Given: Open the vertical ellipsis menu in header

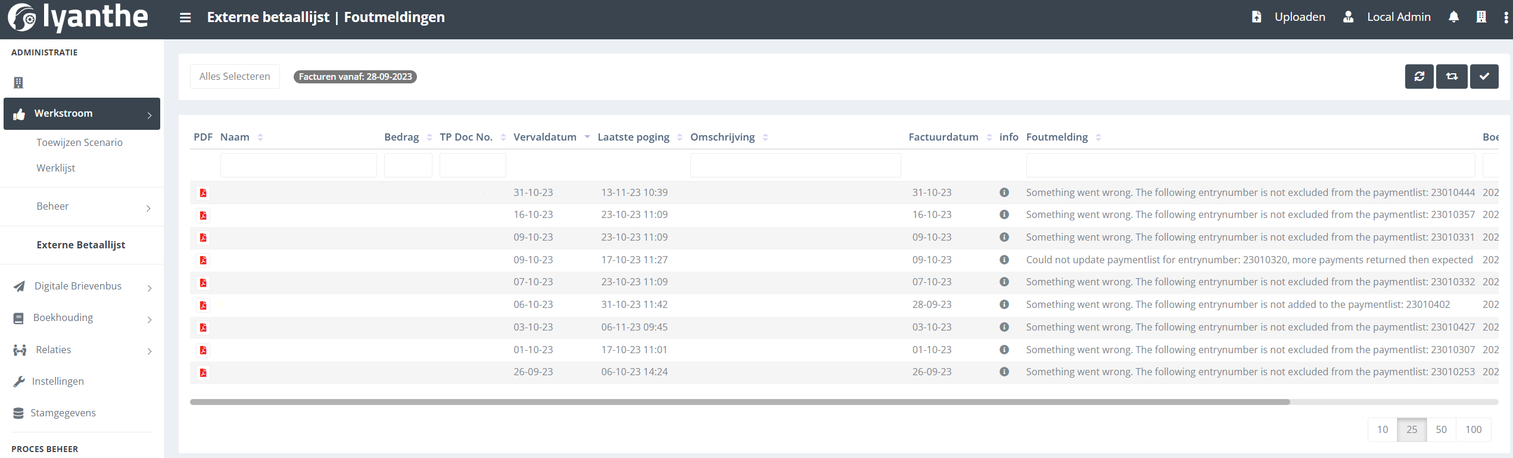Looking at the screenshot, I should (x=1506, y=17).
